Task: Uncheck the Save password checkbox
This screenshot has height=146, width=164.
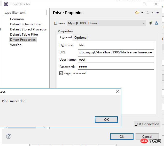Action: (x=61, y=73)
